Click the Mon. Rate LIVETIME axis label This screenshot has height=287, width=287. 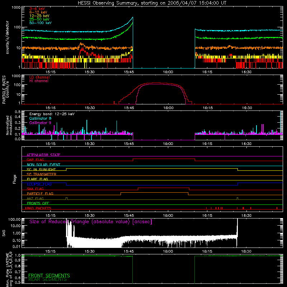click(x=9, y=269)
